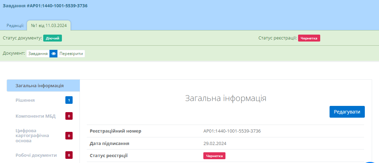Switch to the Робочі документи sidebar section
The width and height of the screenshot is (379, 163).
tap(36, 155)
